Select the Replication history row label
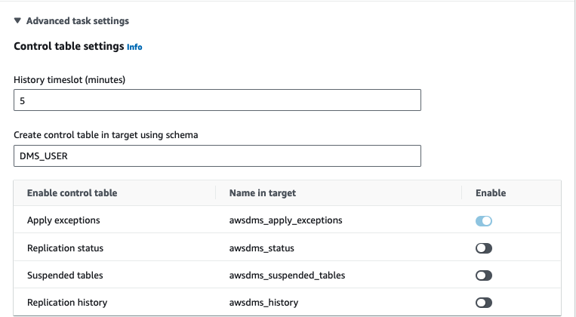This screenshot has width=576, height=317. (x=67, y=303)
